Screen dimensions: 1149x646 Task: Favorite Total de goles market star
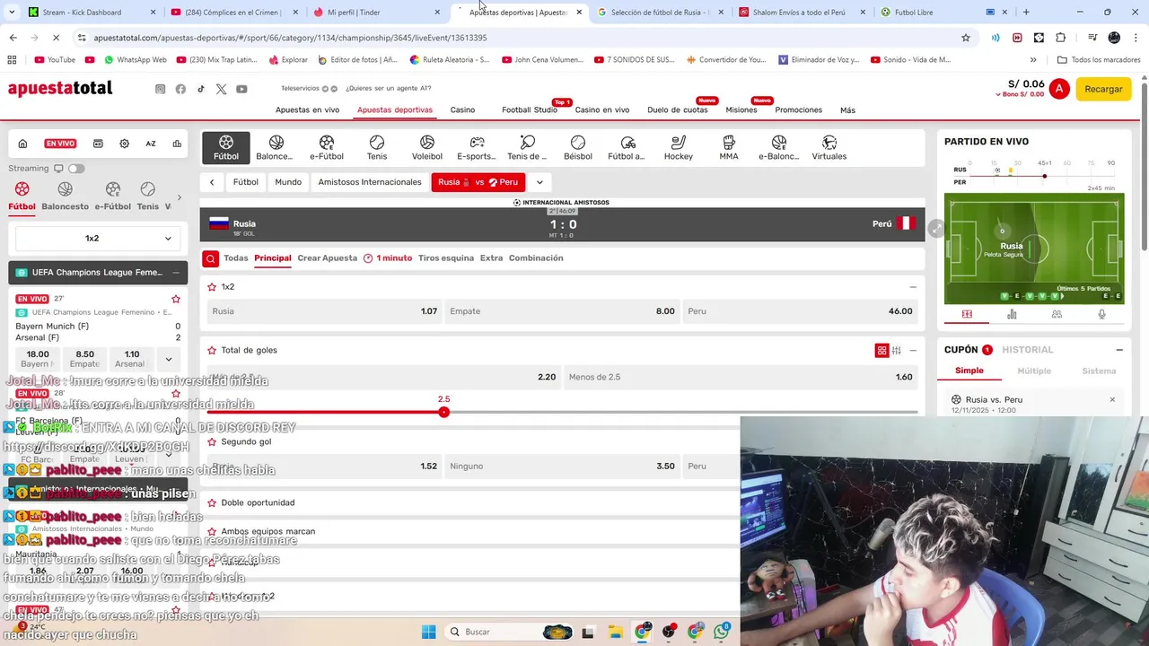tap(212, 351)
